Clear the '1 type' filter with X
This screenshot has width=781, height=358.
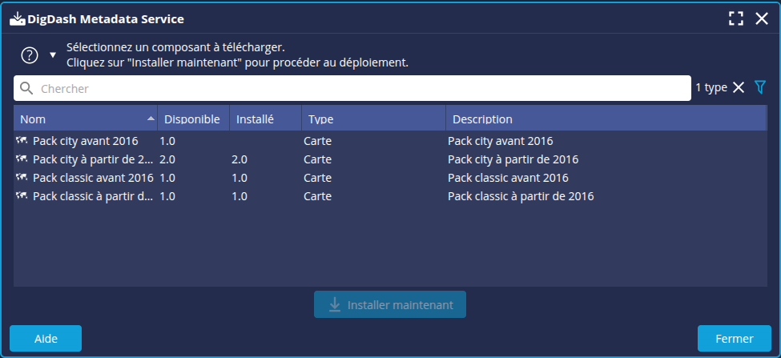pyautogui.click(x=739, y=87)
